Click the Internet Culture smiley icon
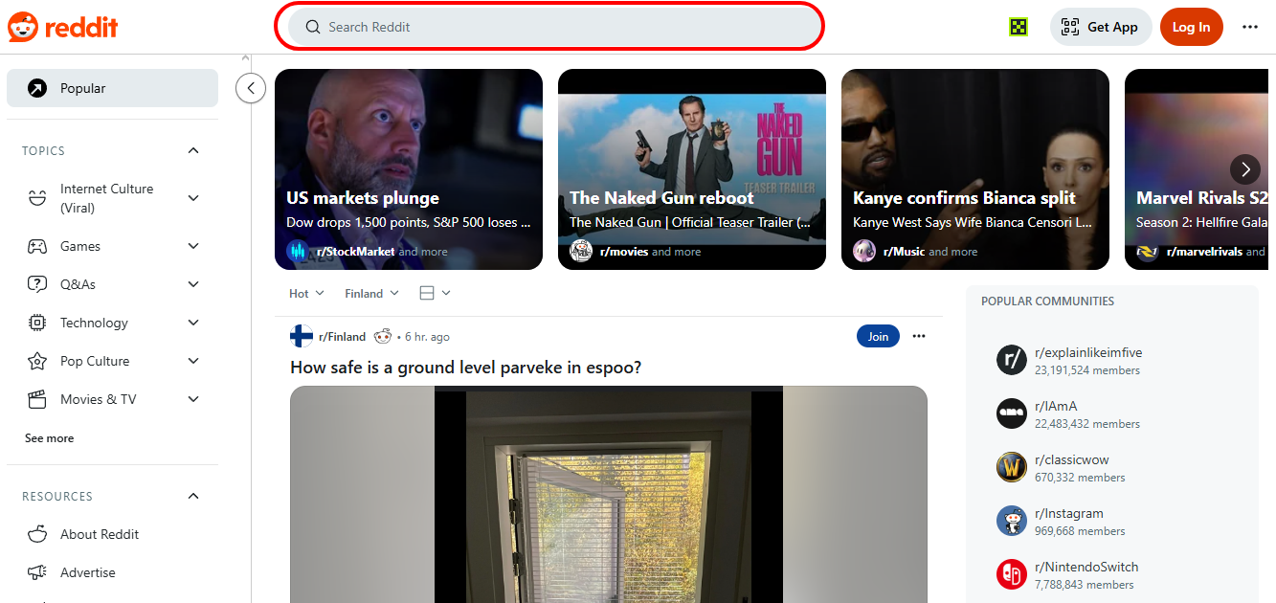 (37, 198)
